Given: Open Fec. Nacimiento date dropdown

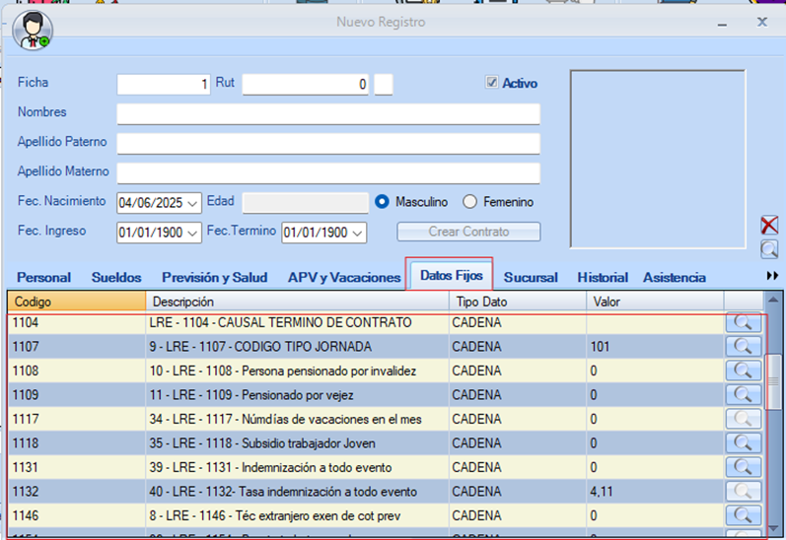Looking at the screenshot, I should click(192, 203).
